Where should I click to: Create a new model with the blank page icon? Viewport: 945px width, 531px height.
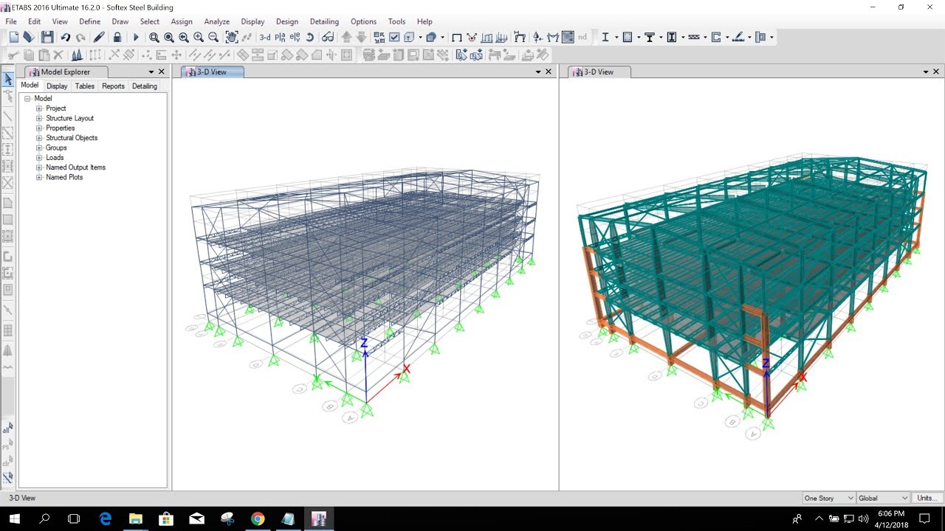point(14,37)
